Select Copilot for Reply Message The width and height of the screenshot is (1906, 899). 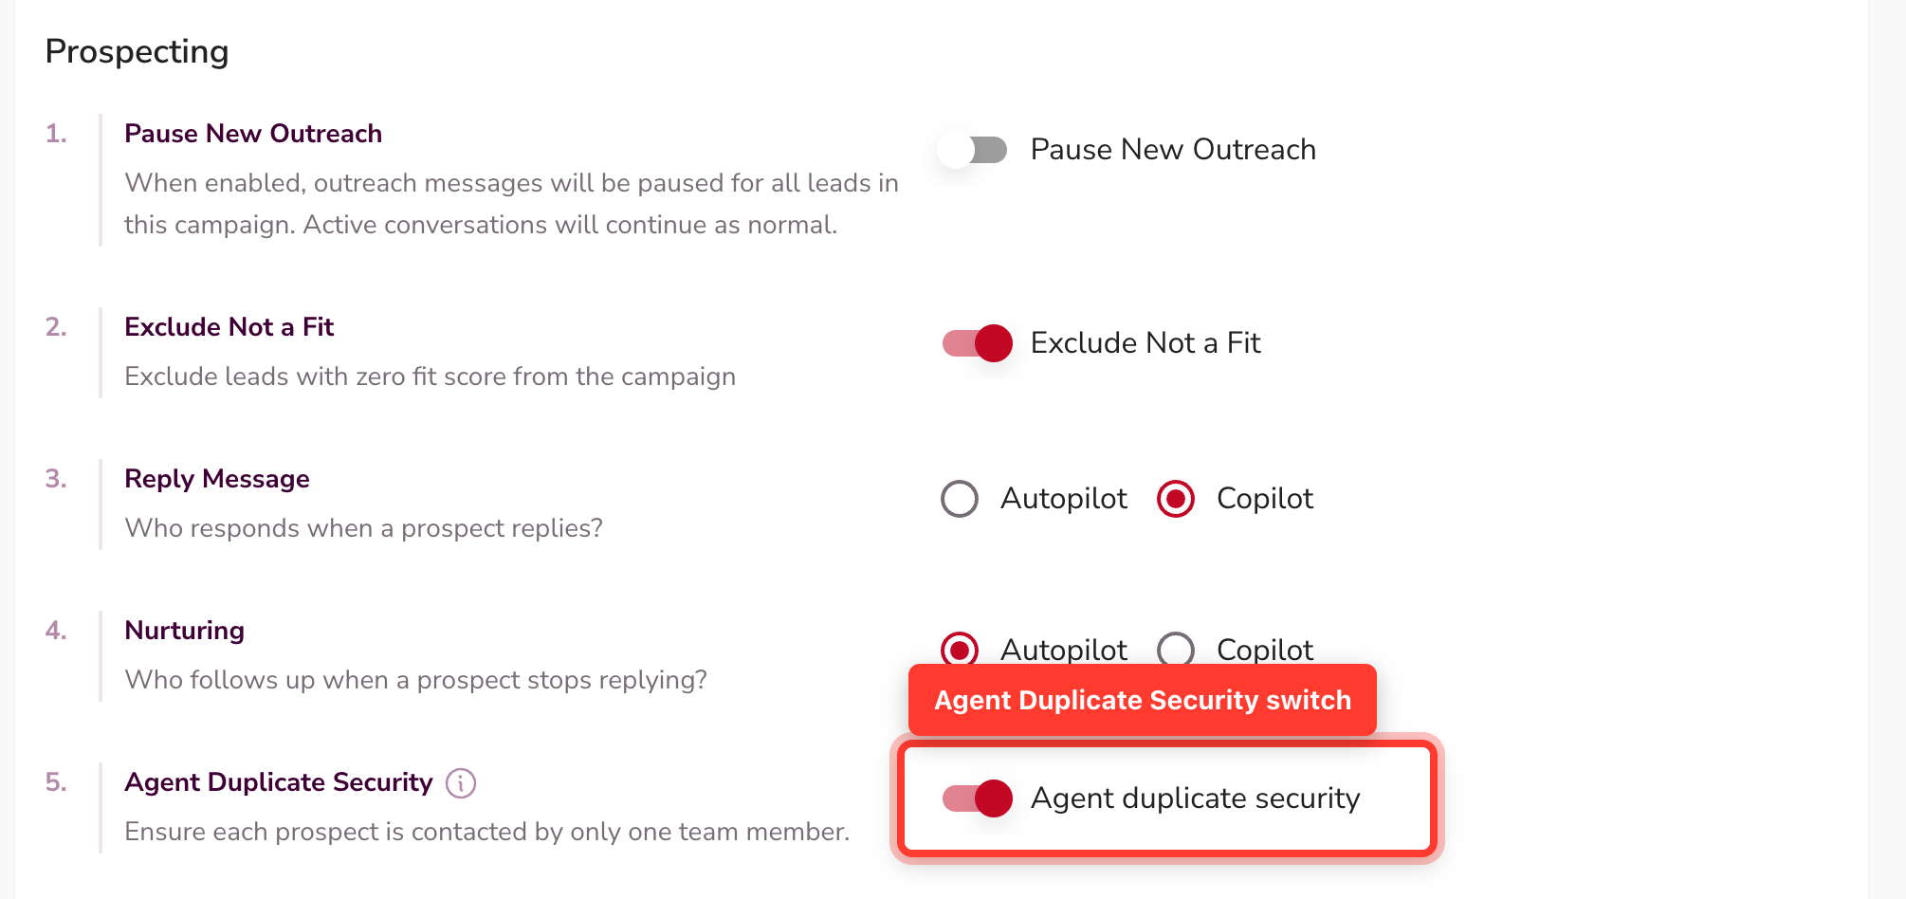point(1176,499)
